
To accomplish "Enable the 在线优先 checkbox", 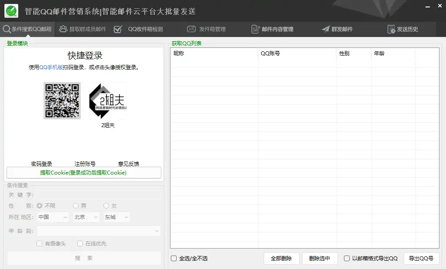I will click(80, 244).
